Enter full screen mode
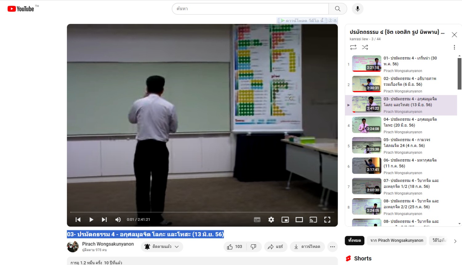Viewport: 462px width, 265px height. [x=327, y=220]
